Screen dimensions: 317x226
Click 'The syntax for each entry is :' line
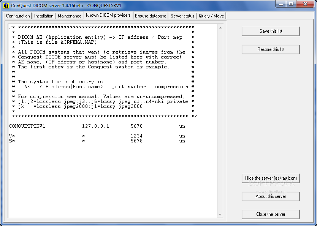pos(63,82)
